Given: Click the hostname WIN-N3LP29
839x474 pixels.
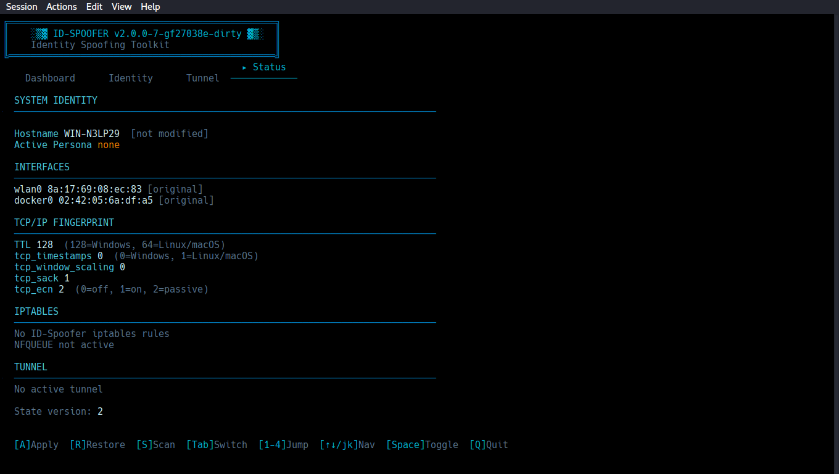Looking at the screenshot, I should click(92, 134).
